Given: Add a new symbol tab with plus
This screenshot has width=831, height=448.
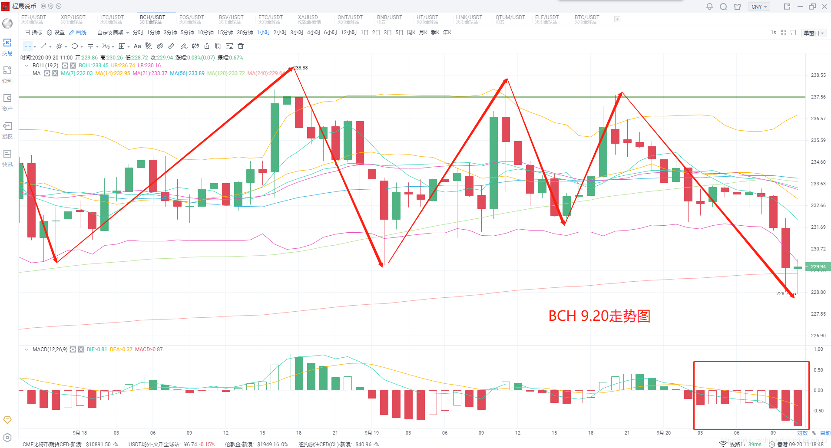Looking at the screenshot, I should pos(617,19).
